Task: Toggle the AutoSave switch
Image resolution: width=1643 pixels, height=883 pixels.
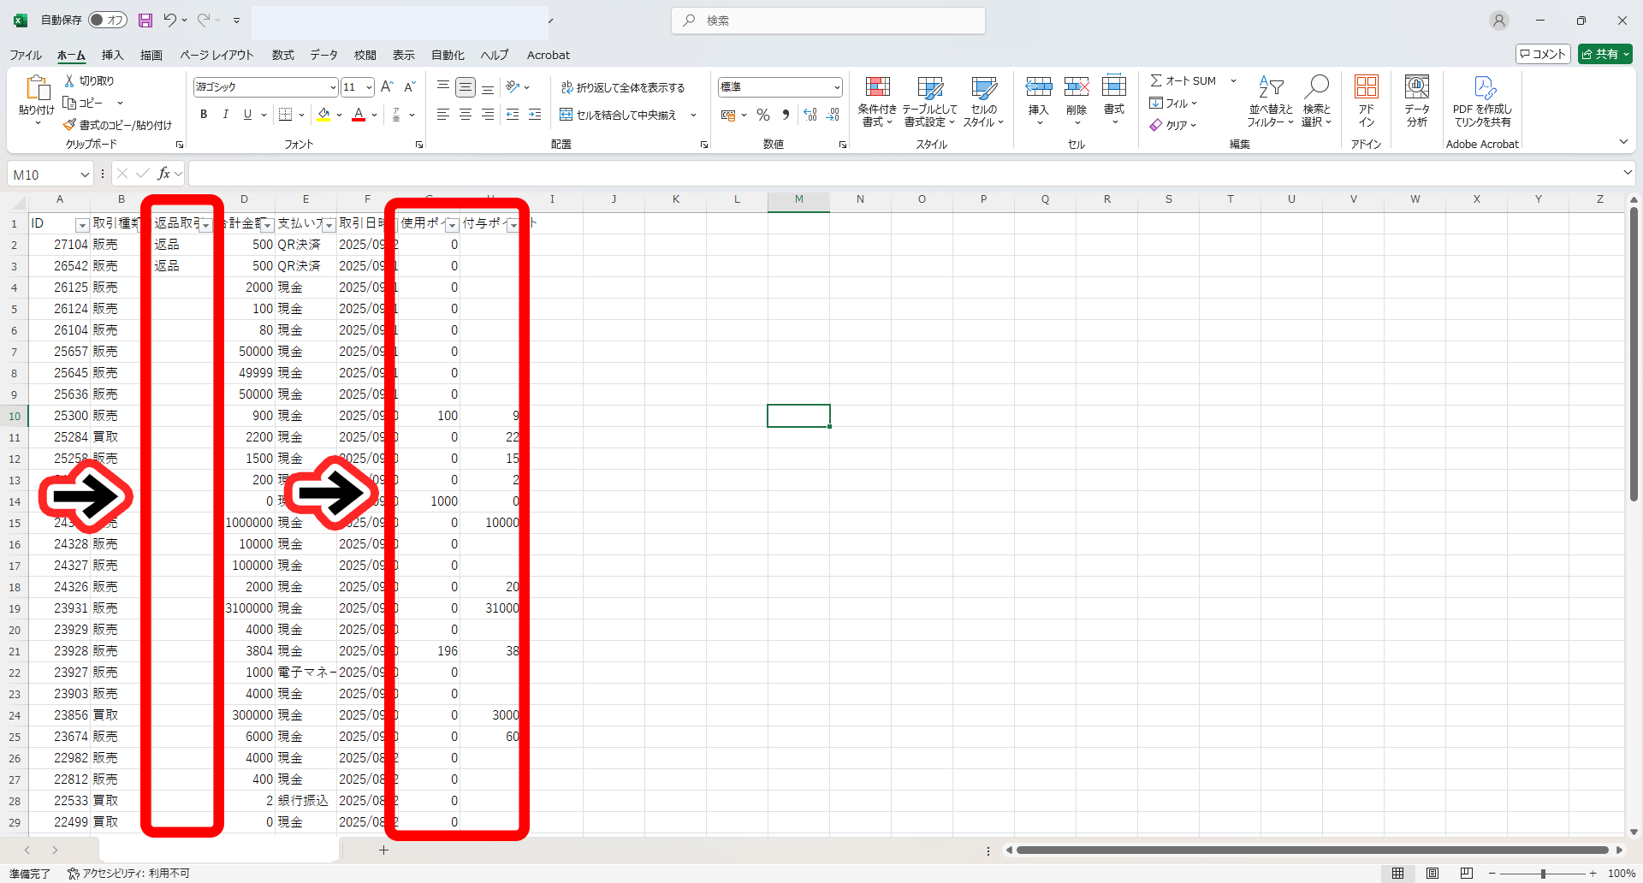Action: [x=108, y=21]
